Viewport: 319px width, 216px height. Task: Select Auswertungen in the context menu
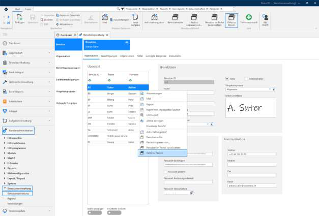tap(163, 94)
